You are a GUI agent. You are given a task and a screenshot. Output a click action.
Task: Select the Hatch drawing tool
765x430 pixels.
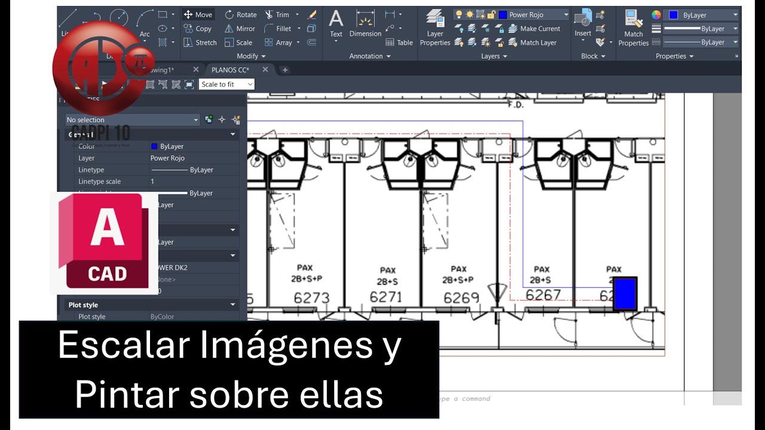pos(163,42)
